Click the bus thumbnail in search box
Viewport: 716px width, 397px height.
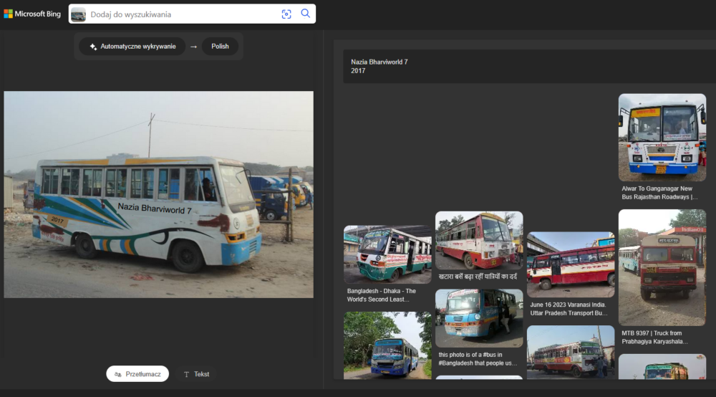point(78,14)
